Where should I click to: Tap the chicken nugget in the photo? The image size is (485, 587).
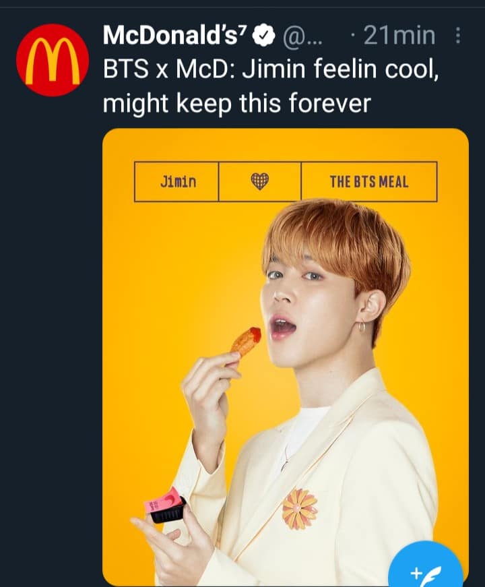[x=245, y=340]
